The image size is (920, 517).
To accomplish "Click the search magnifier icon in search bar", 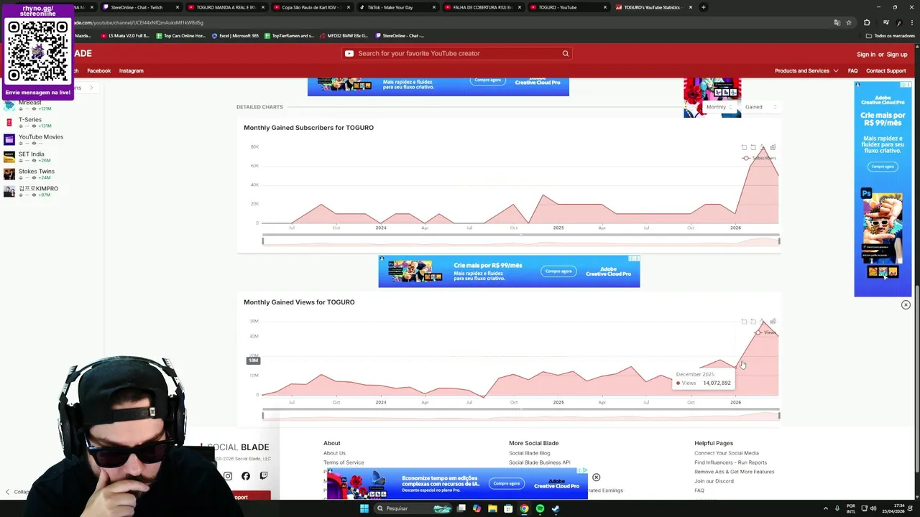I will click(x=566, y=53).
